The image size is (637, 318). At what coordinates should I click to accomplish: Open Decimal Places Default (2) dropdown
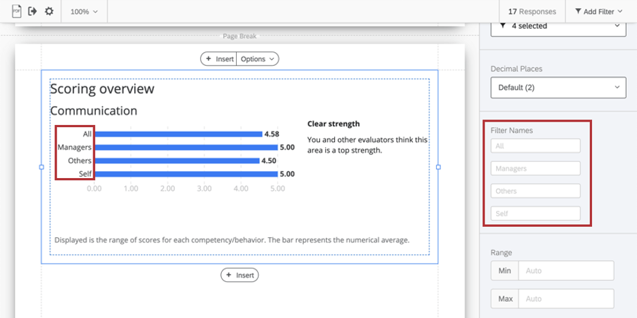pos(558,88)
